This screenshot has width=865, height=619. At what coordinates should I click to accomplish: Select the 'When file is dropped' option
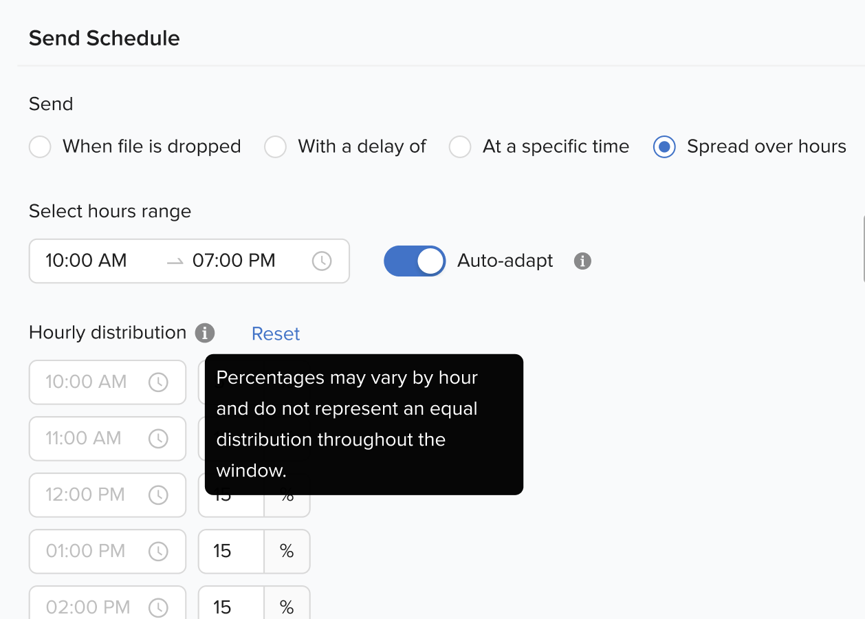[x=41, y=147]
